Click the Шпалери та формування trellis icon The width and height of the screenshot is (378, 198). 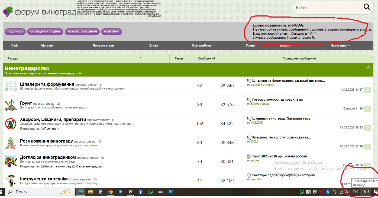pyautogui.click(x=11, y=86)
